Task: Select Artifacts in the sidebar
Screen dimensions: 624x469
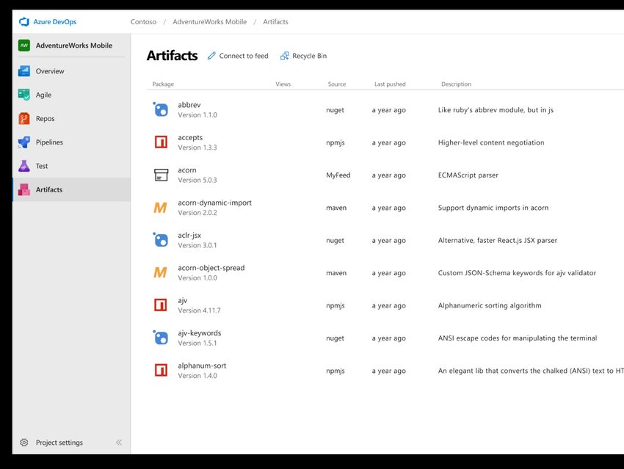Action: point(71,190)
